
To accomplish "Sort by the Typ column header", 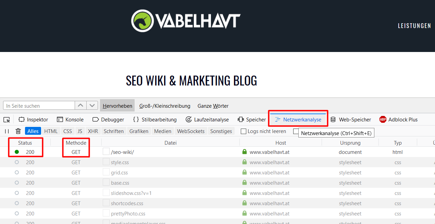I will pyautogui.click(x=398, y=143).
